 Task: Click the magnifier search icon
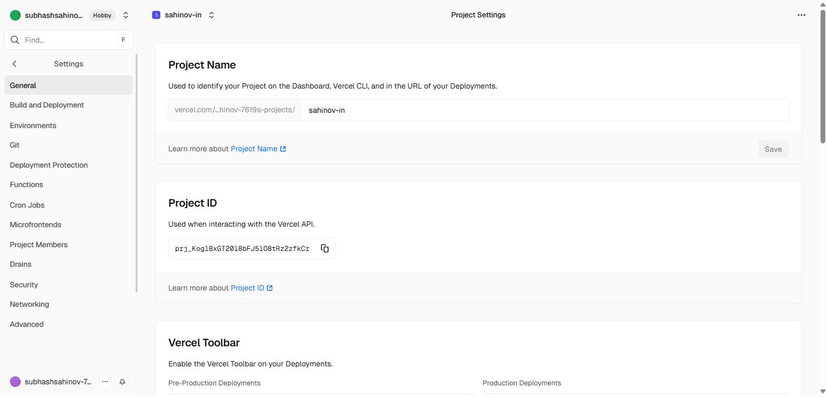pyautogui.click(x=15, y=40)
